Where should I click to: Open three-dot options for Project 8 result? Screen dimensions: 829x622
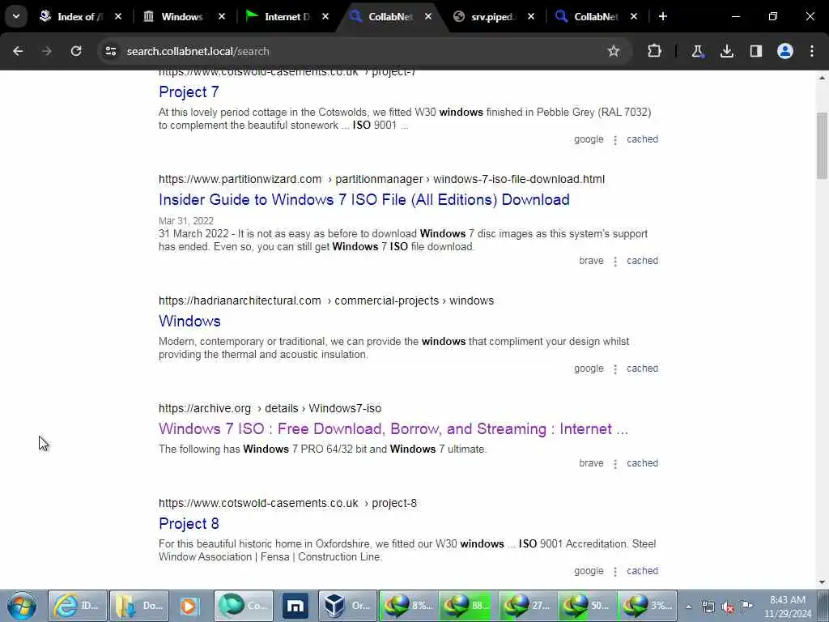(x=615, y=573)
